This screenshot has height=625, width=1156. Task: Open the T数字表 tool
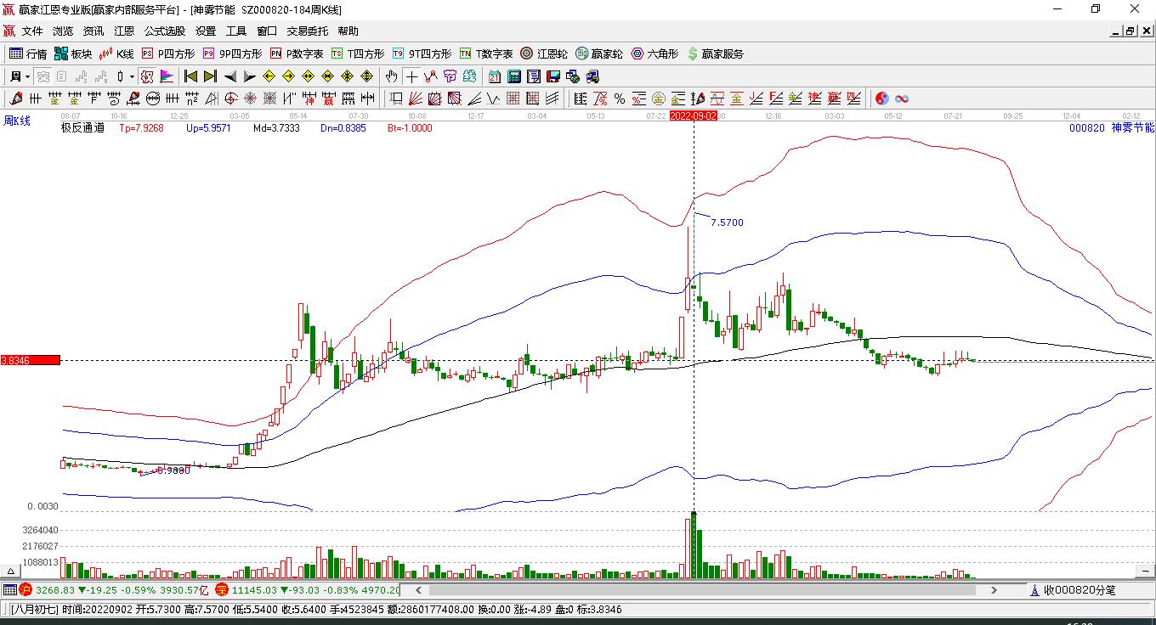(486, 53)
